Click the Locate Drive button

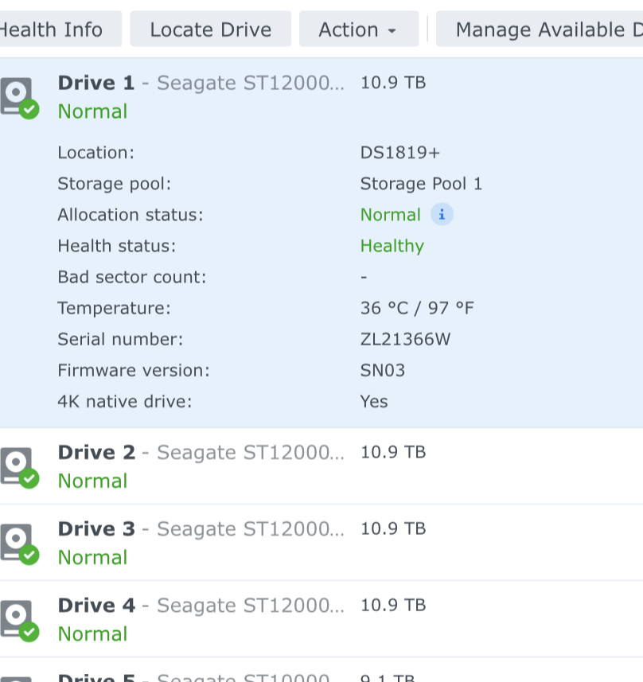pos(211,29)
